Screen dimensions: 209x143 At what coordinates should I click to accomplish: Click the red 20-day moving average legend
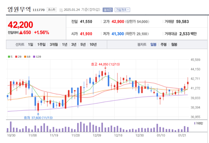pyautogui.click(x=17, y=56)
